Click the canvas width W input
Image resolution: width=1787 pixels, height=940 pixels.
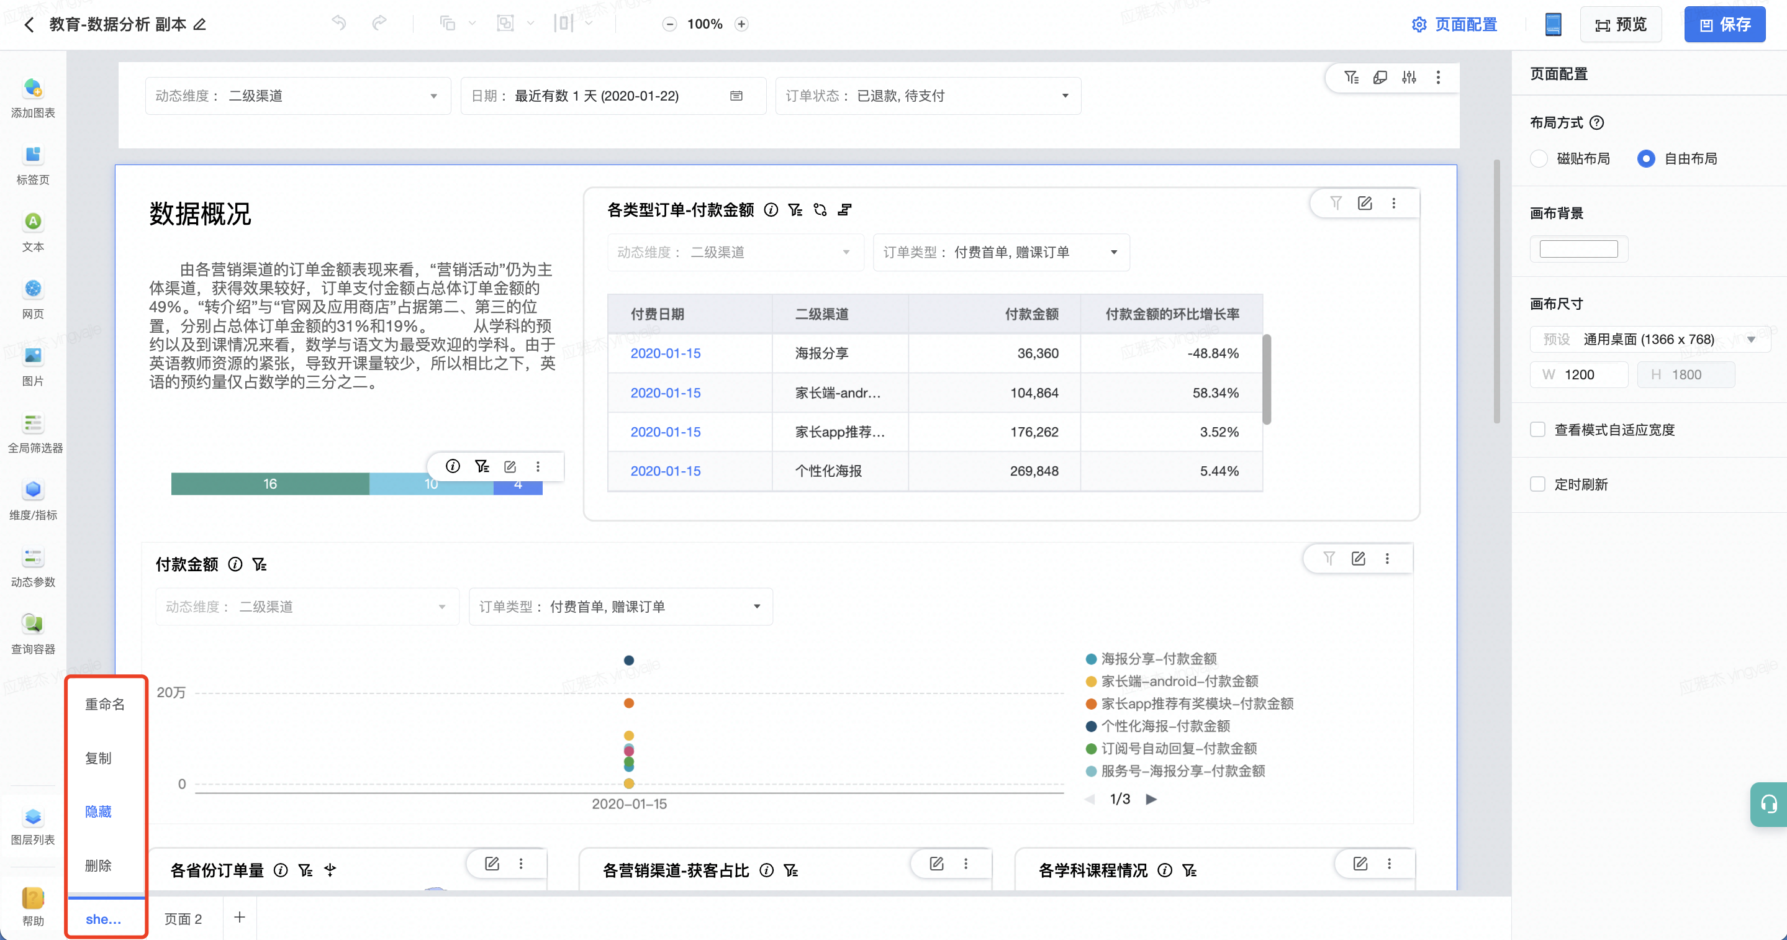coord(1579,374)
